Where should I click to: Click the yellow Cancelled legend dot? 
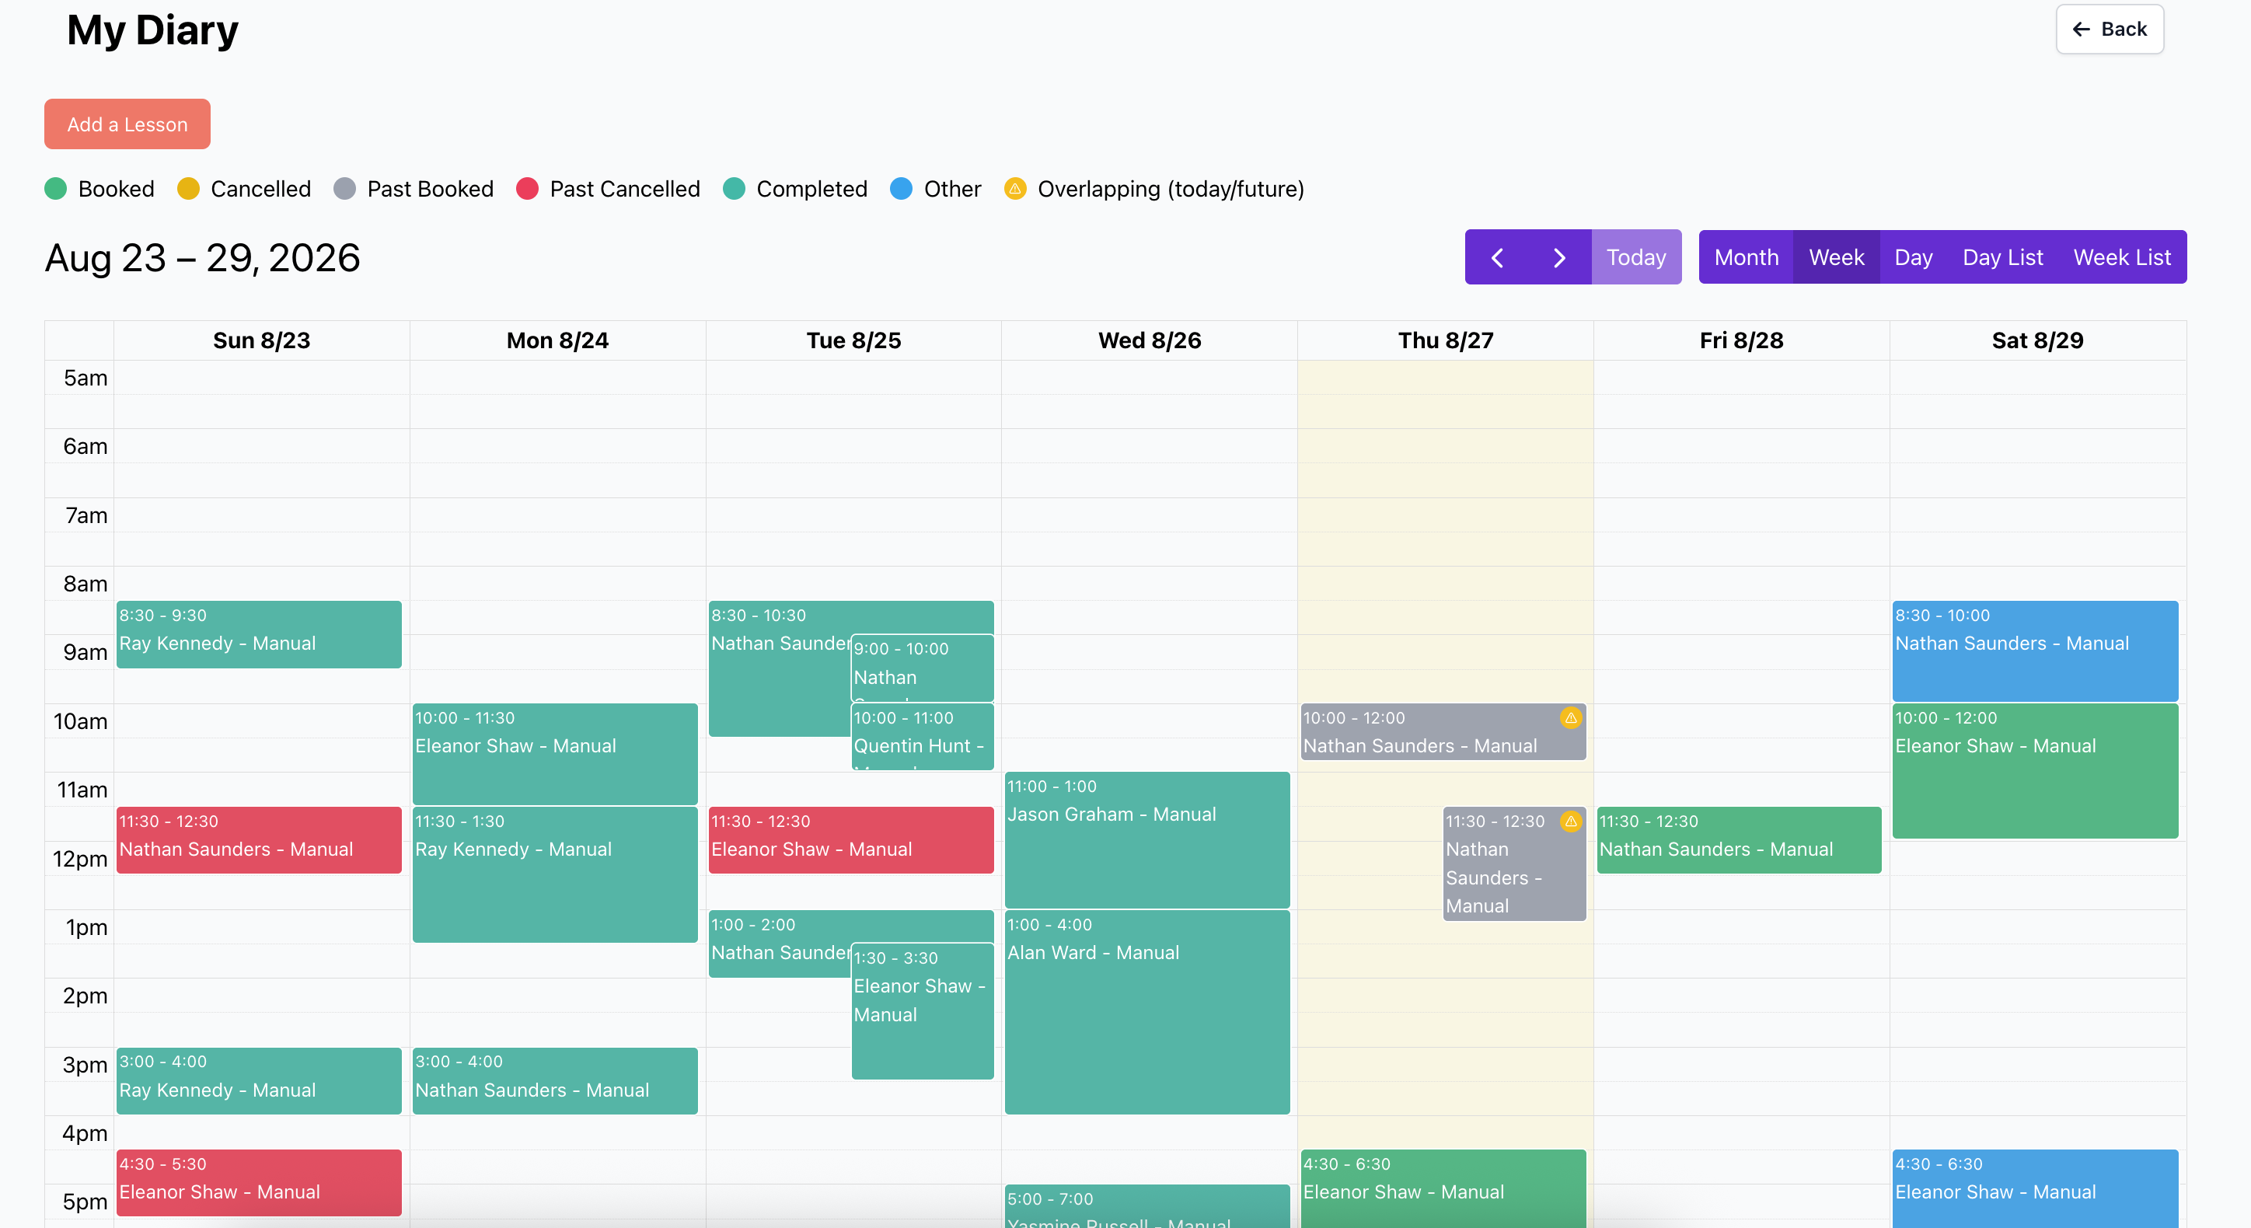[188, 189]
